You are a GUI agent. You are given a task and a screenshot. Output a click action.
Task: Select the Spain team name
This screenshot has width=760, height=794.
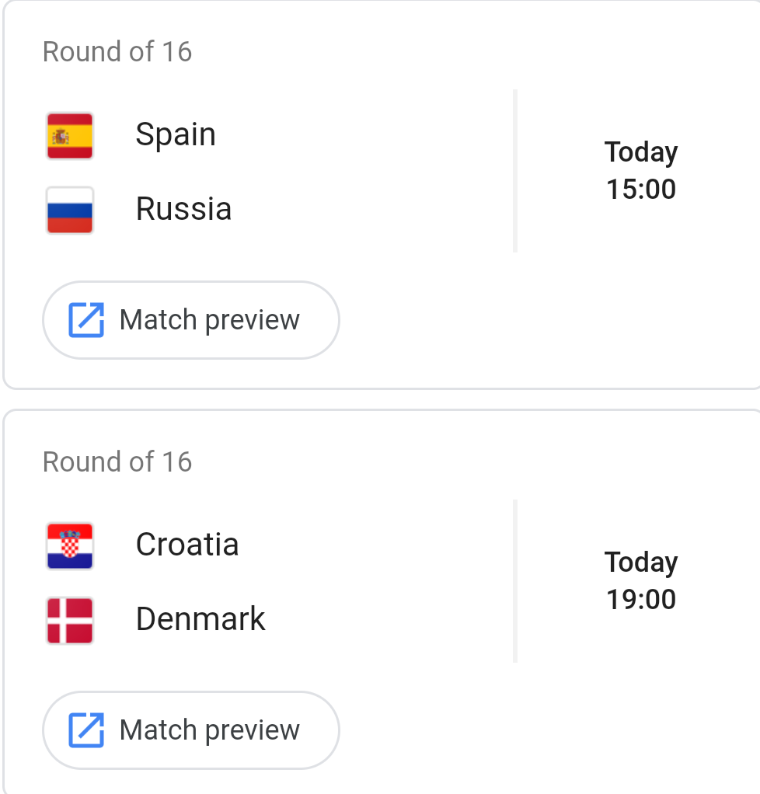coord(176,134)
